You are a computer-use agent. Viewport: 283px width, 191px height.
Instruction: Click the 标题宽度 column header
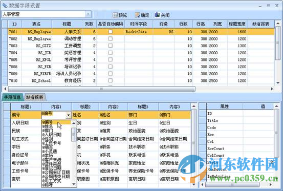coord(237,24)
